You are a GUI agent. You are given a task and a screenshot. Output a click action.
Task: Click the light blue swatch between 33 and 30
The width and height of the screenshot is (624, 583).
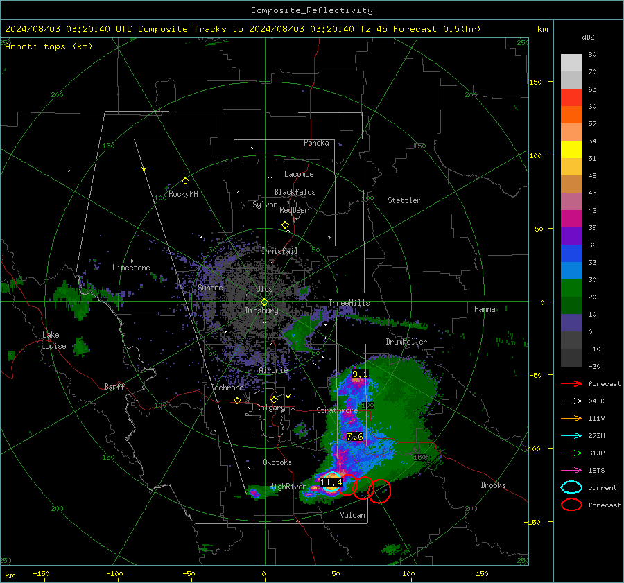(x=571, y=270)
